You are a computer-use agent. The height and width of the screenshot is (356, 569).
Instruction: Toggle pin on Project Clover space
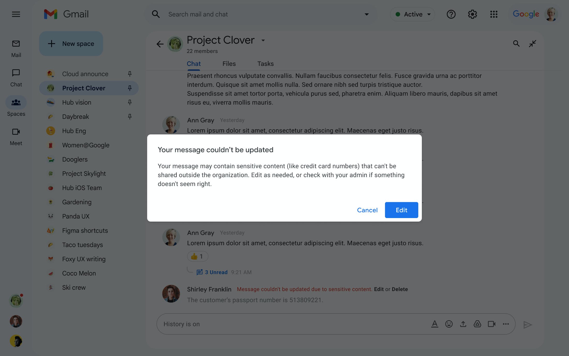pyautogui.click(x=130, y=88)
